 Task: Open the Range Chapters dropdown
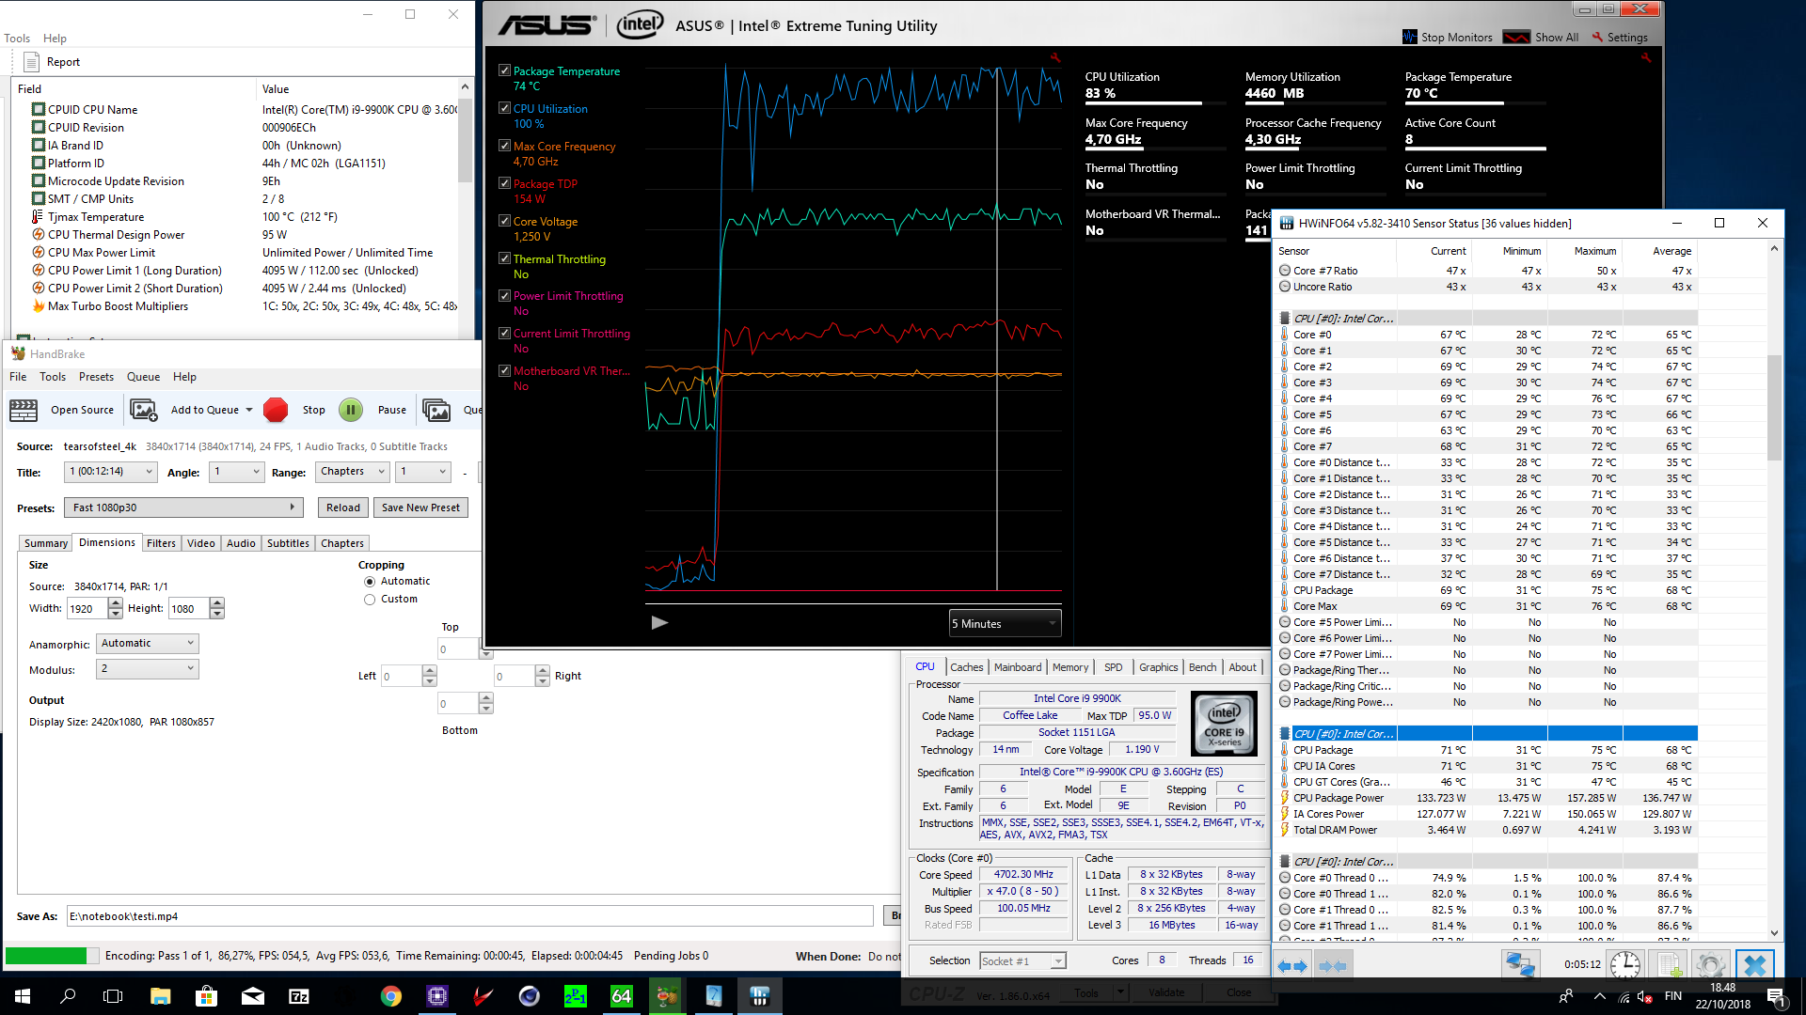(352, 472)
